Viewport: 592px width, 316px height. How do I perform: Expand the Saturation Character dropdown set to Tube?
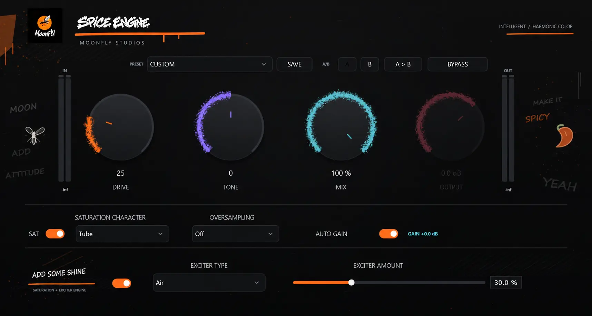click(122, 234)
